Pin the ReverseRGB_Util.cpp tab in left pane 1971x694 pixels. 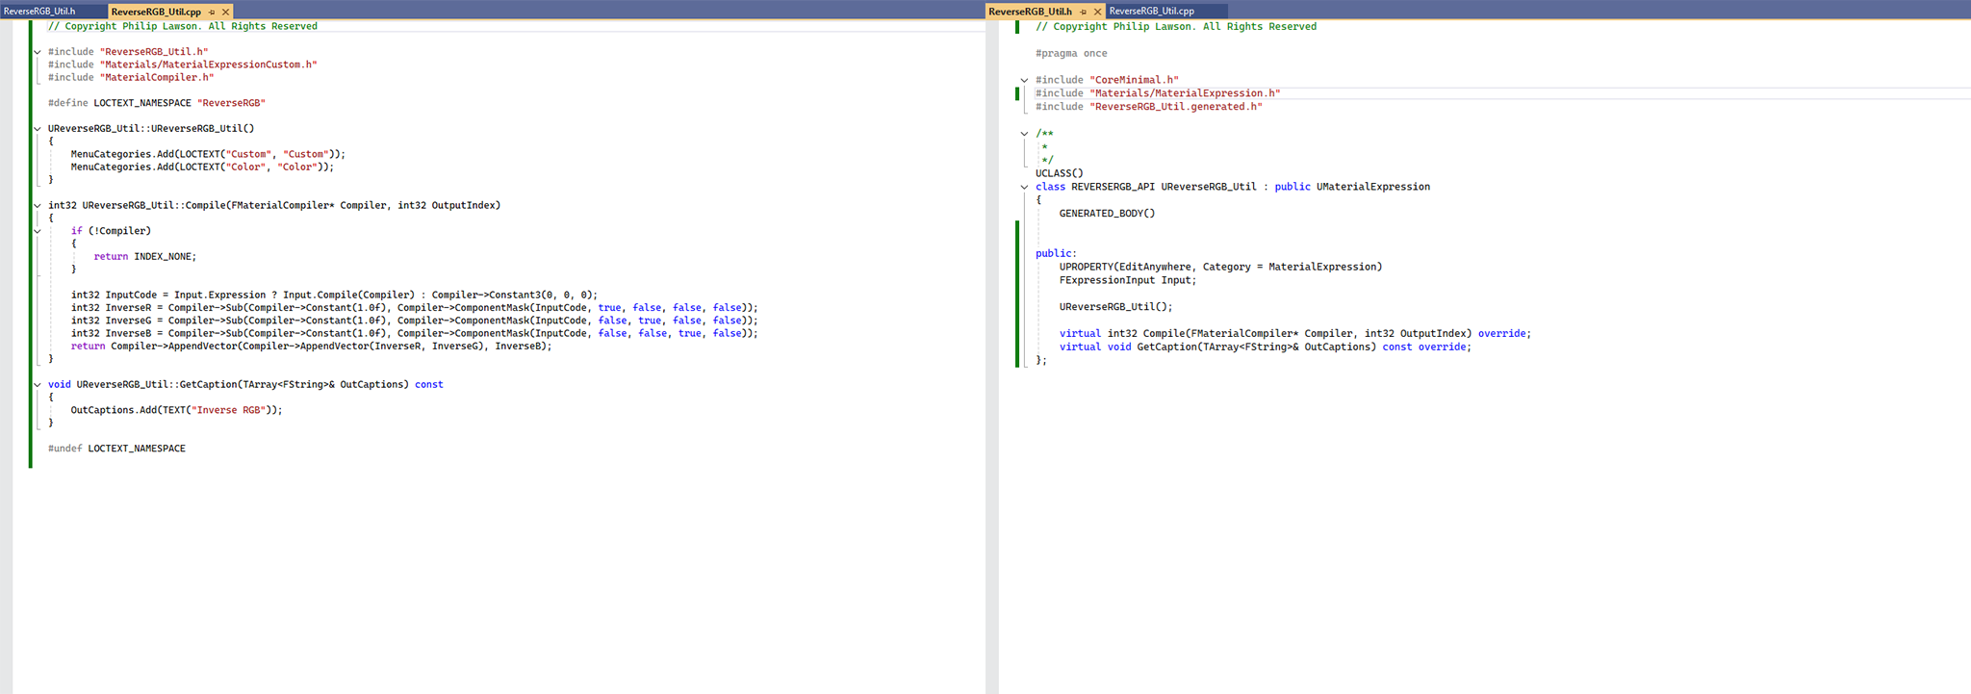pos(212,12)
